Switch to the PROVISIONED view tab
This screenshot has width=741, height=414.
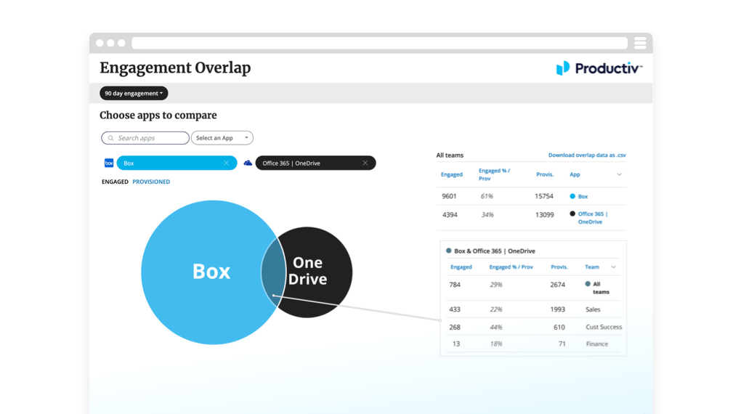(x=151, y=182)
